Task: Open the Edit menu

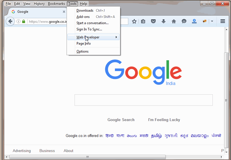Action: click(17, 4)
